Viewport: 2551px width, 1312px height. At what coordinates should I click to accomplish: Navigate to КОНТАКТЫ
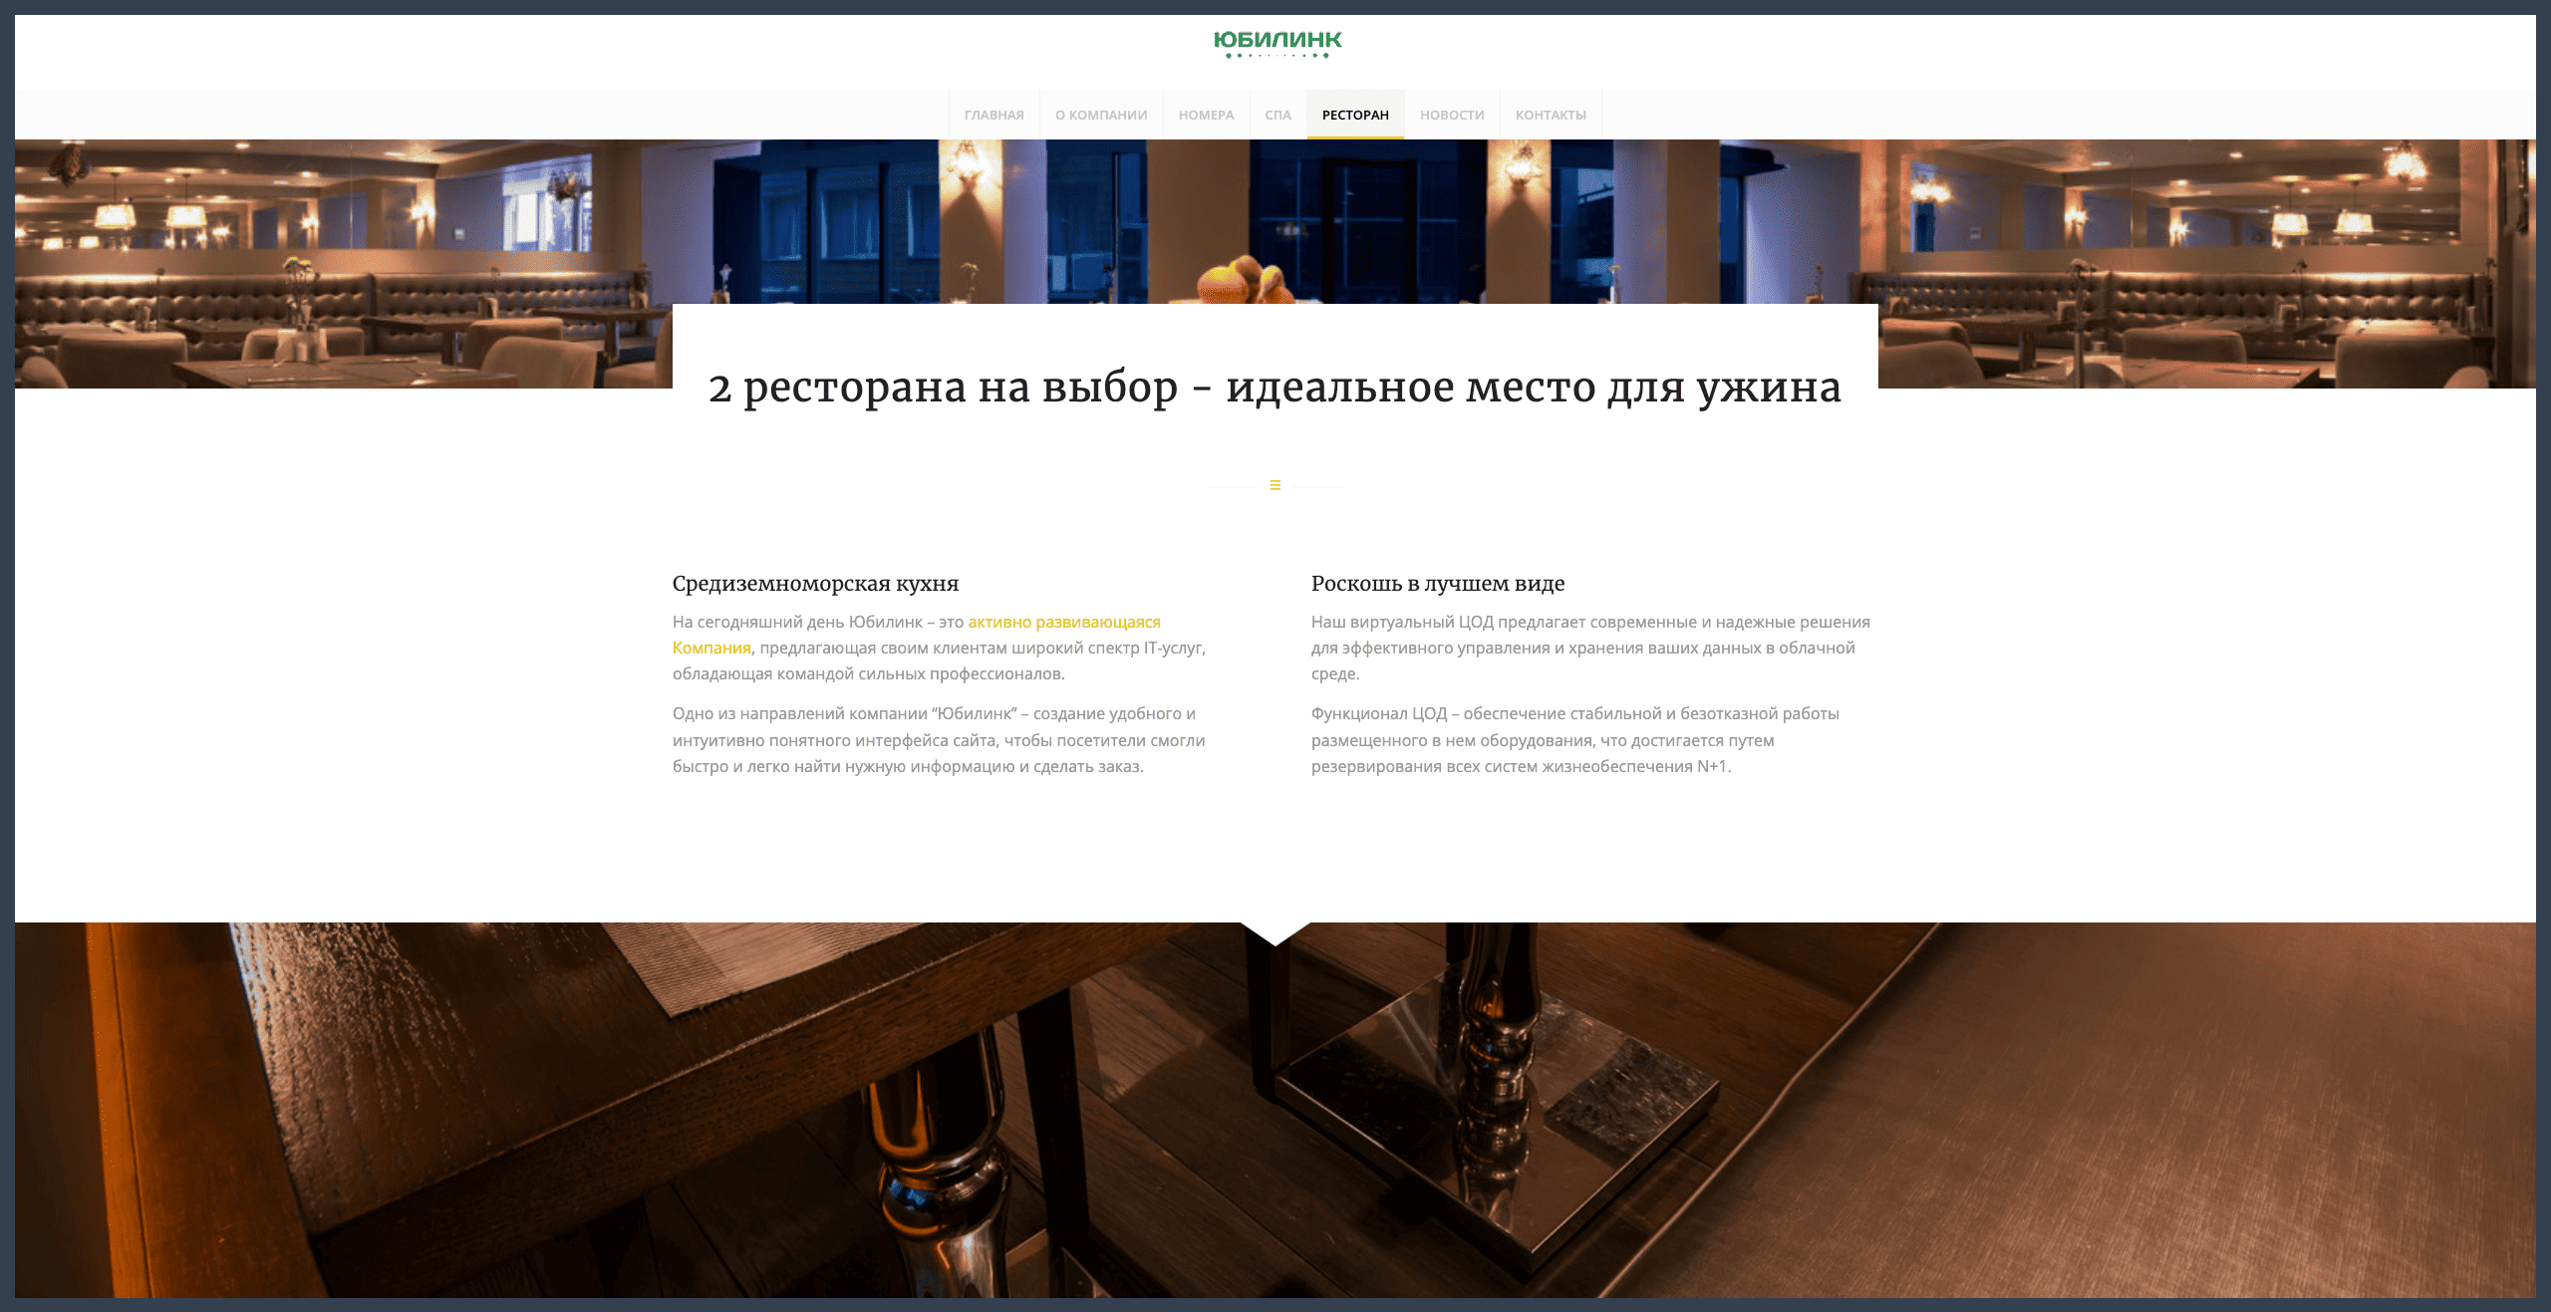pos(1550,115)
